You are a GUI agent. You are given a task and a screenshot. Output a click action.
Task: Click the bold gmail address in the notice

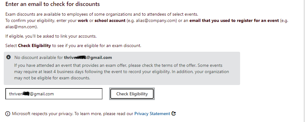88,58
